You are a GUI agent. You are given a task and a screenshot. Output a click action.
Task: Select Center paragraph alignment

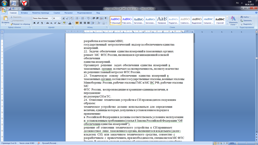[x=81, y=23]
